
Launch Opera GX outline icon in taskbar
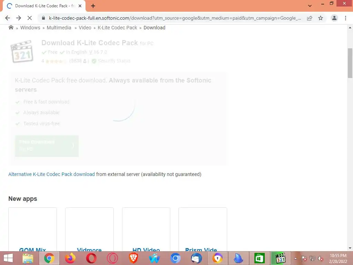pos(112,258)
